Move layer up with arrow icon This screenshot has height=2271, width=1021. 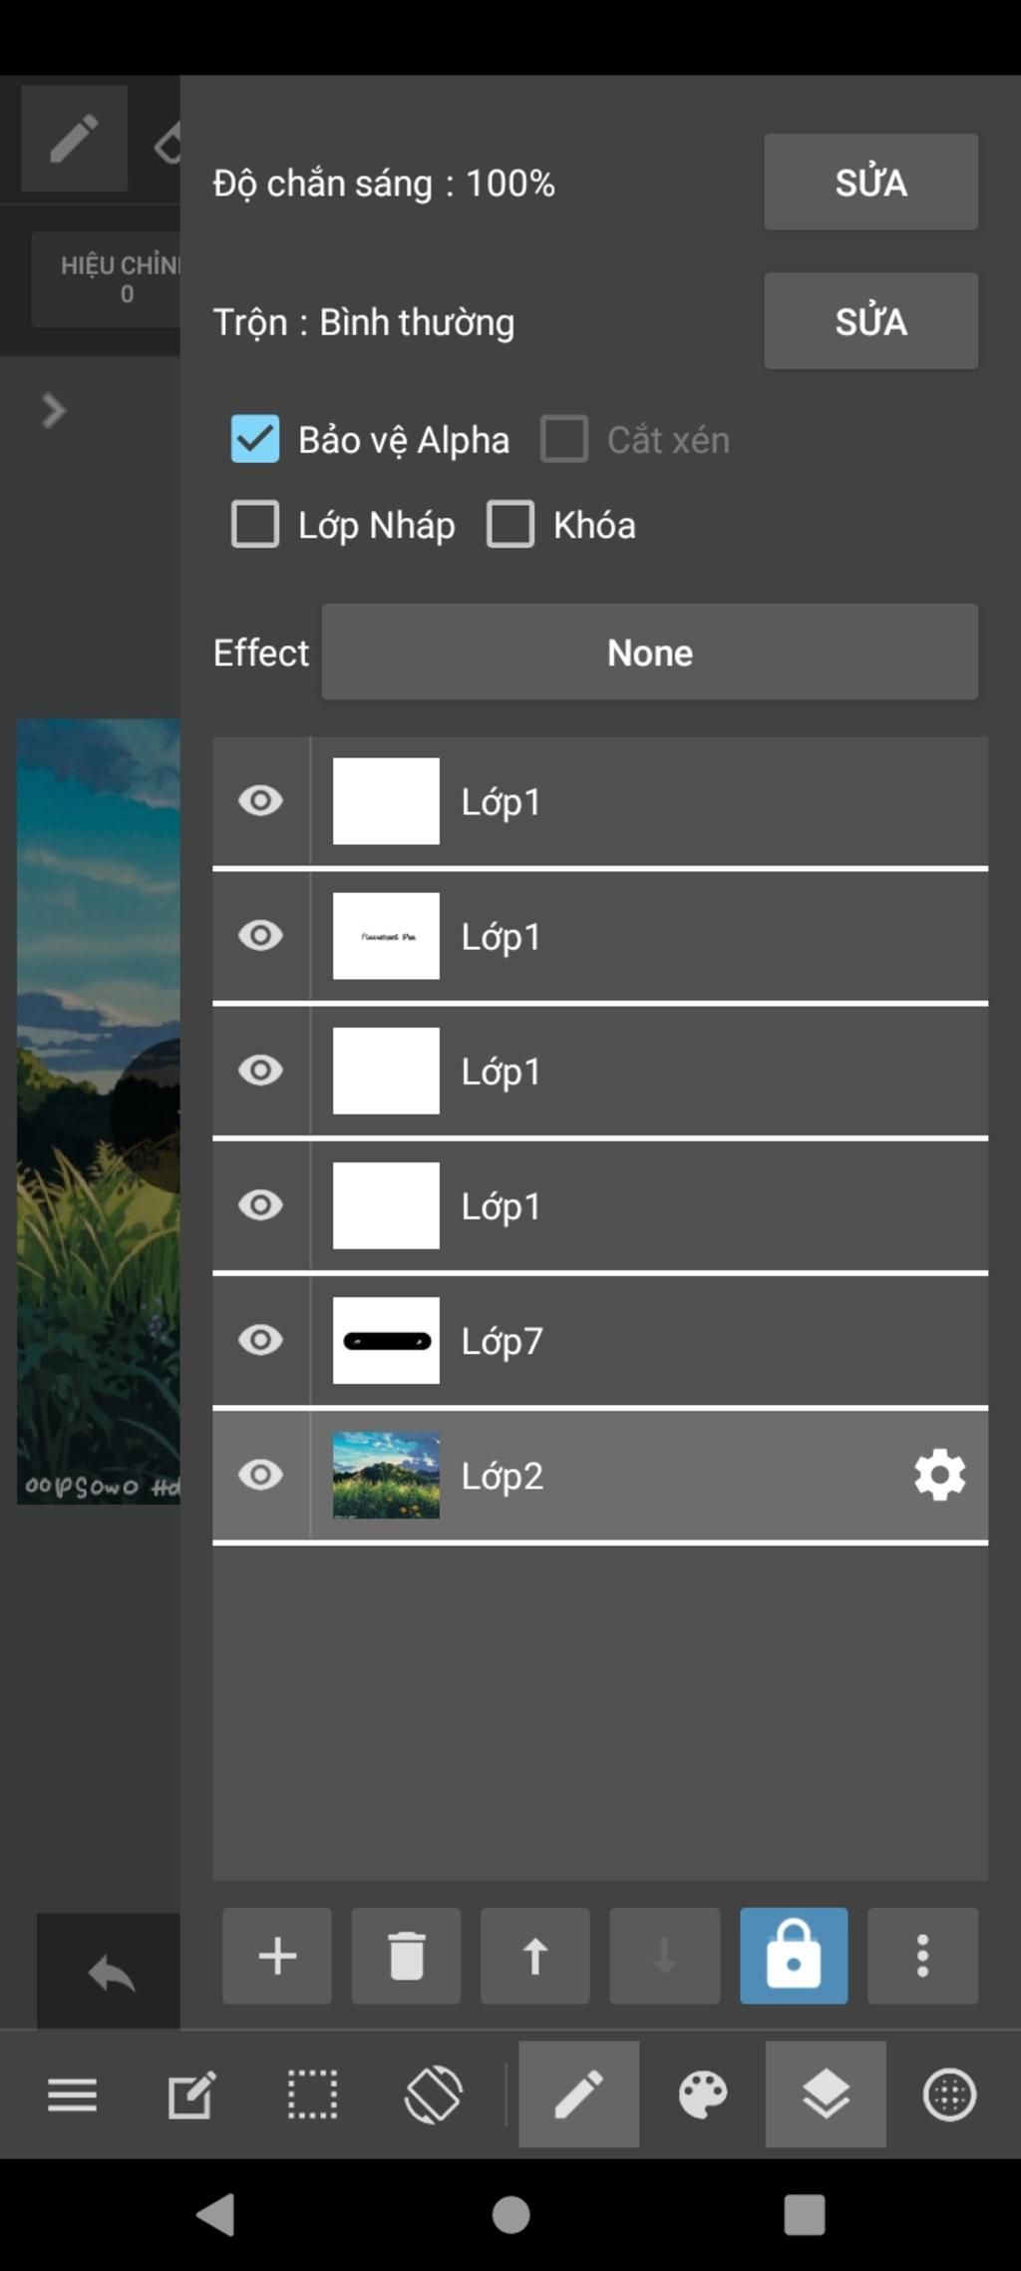click(535, 1956)
